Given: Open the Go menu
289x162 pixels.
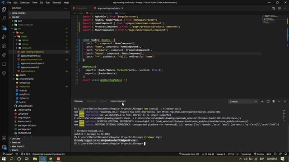Looking at the screenshot, I should click(42, 3).
